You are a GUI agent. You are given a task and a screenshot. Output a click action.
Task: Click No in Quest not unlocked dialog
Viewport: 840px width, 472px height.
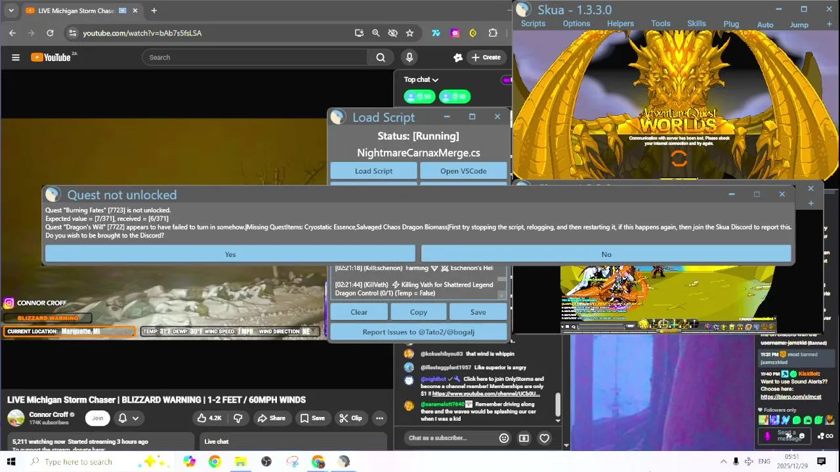pyautogui.click(x=606, y=254)
